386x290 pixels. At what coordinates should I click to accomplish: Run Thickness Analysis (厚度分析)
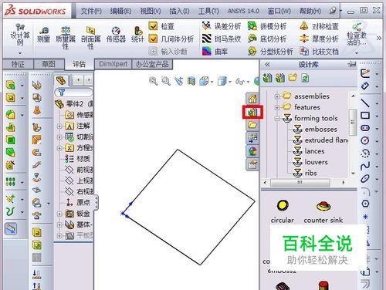(x=319, y=39)
